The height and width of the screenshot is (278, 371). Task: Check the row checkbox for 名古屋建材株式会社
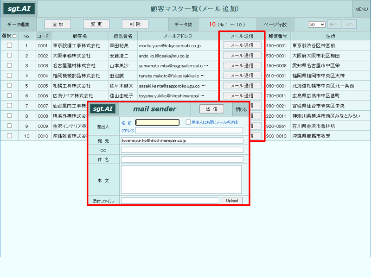click(x=9, y=65)
